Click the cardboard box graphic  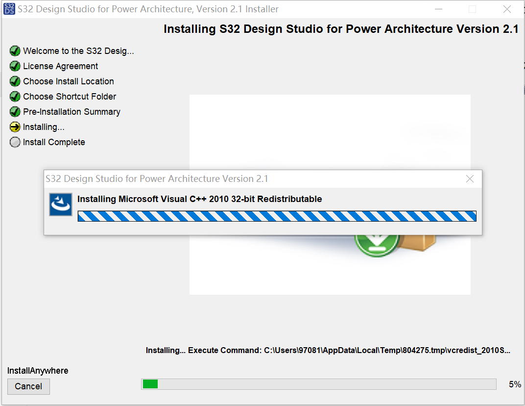point(418,243)
